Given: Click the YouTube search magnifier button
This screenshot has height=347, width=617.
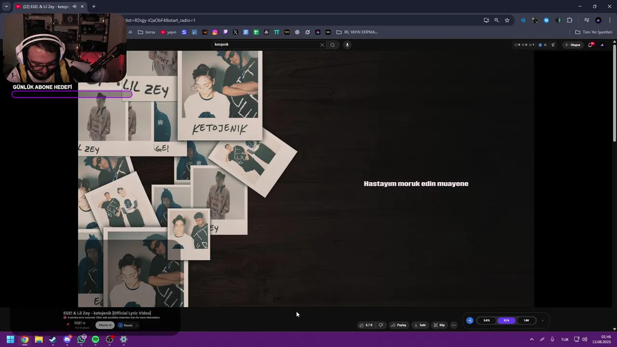Looking at the screenshot, I should 333,45.
